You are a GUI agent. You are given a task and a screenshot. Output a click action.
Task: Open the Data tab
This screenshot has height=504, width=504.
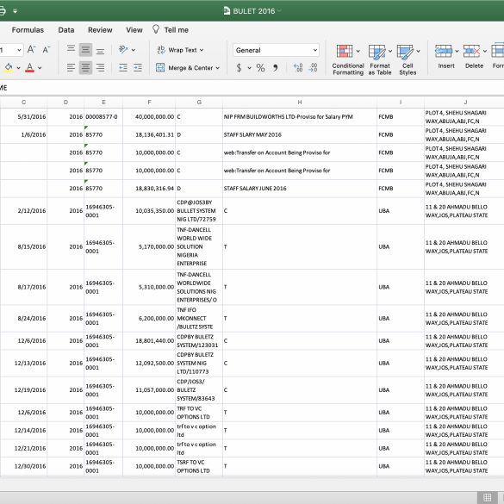(x=66, y=30)
